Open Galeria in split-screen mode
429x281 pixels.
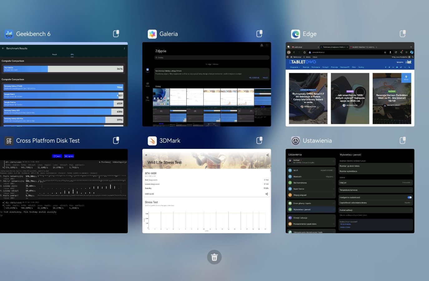(x=259, y=34)
